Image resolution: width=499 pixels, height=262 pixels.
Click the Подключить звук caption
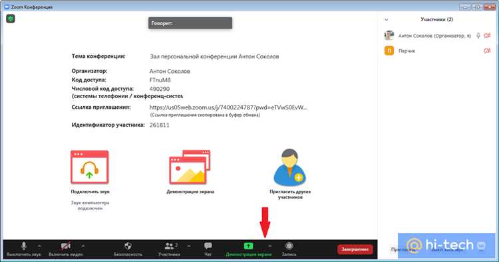[90, 192]
